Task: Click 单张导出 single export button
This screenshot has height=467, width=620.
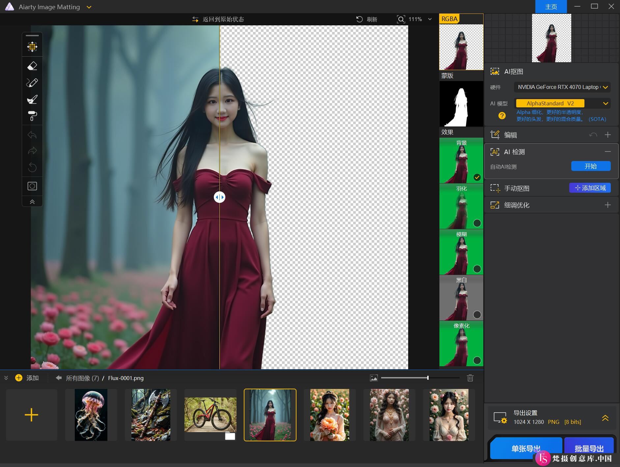Action: [x=526, y=448]
